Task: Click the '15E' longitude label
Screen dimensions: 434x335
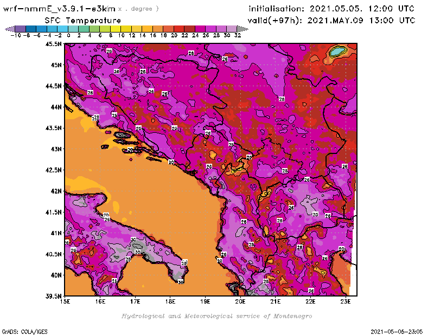Action: tap(65, 301)
